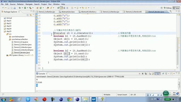Toggle Console Scroll Lock icon
The image size is (181, 102).
153,74
